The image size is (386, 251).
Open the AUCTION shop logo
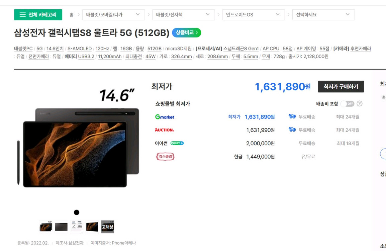point(164,130)
